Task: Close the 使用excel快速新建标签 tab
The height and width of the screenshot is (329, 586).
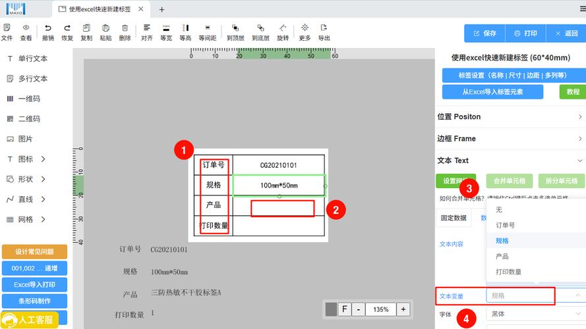Action: [x=141, y=9]
